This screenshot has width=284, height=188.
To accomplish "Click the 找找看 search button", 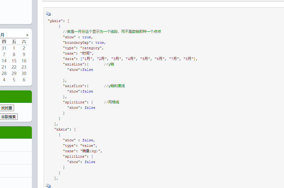I will [x=7, y=108].
